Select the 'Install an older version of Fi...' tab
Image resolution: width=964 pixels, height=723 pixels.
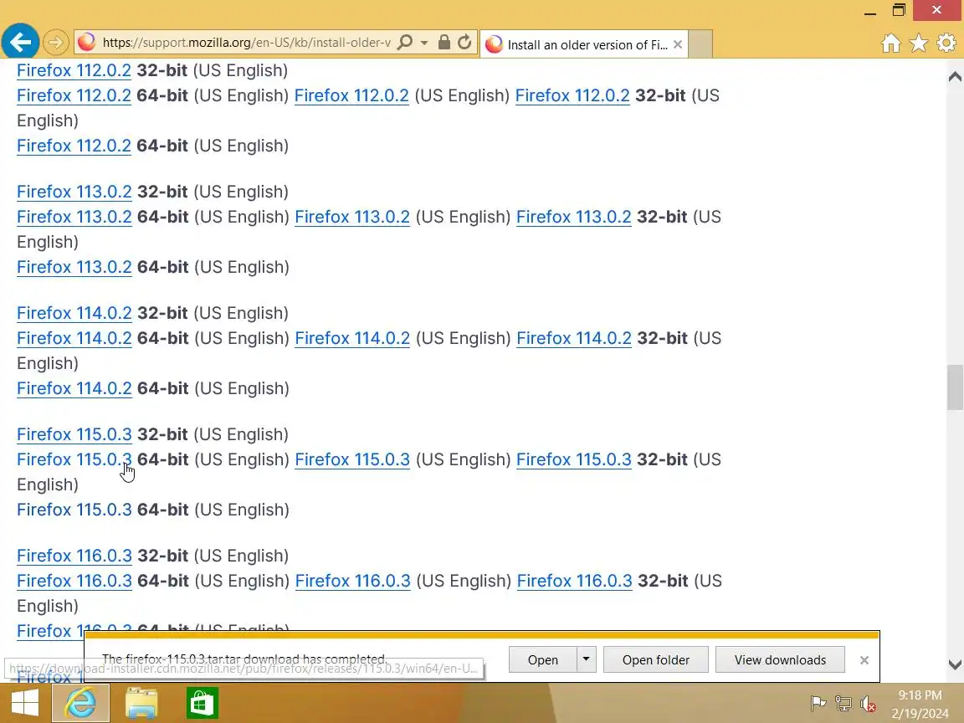[x=584, y=44]
